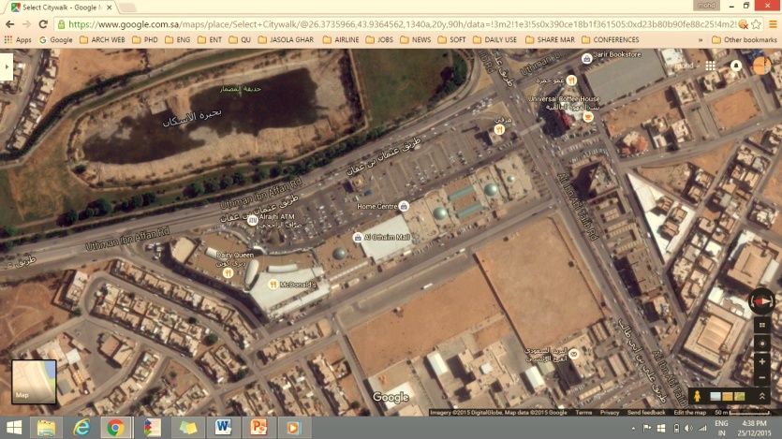Select the Al Othaim Mall marker
The height and width of the screenshot is (439, 782).
(358, 238)
